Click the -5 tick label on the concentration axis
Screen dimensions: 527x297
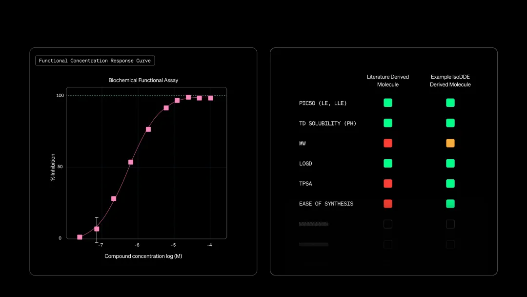pyautogui.click(x=173, y=245)
